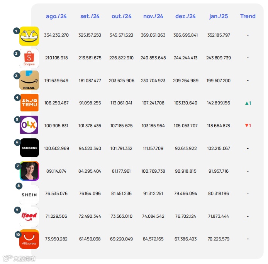Click the value 76.702.124

coord(186,216)
